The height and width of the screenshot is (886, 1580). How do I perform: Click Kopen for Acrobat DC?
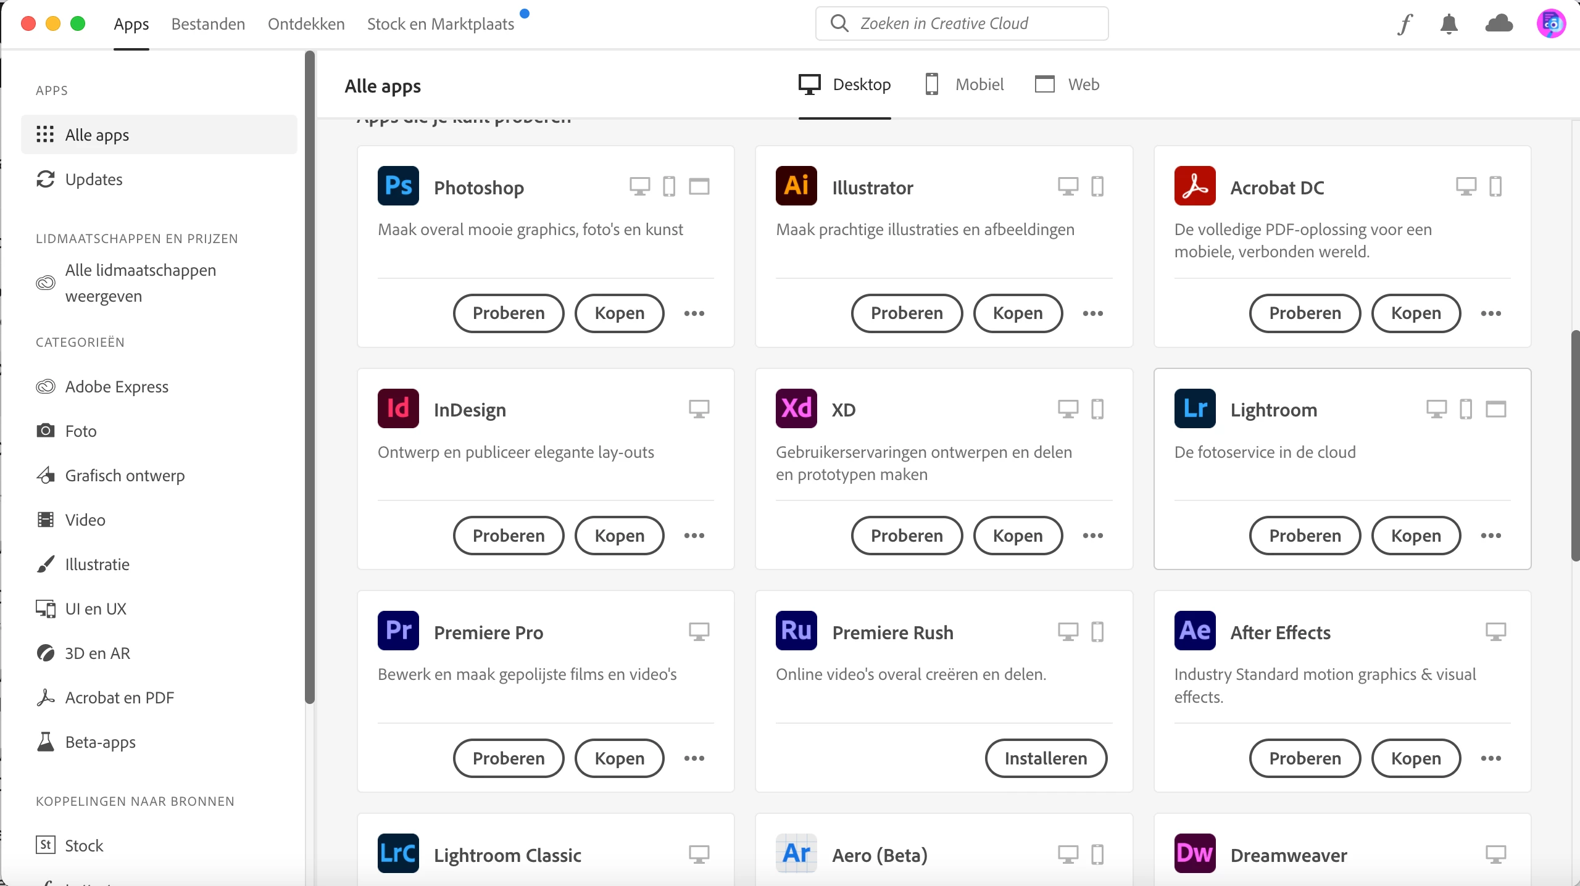tap(1416, 313)
